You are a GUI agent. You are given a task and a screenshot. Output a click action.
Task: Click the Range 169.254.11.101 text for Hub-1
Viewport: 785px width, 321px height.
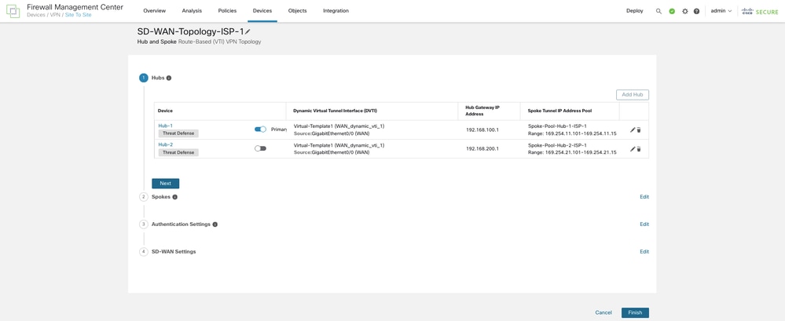pyautogui.click(x=572, y=133)
